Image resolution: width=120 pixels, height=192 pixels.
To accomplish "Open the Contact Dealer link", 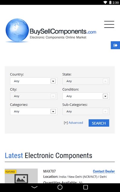I will [x=104, y=171].
